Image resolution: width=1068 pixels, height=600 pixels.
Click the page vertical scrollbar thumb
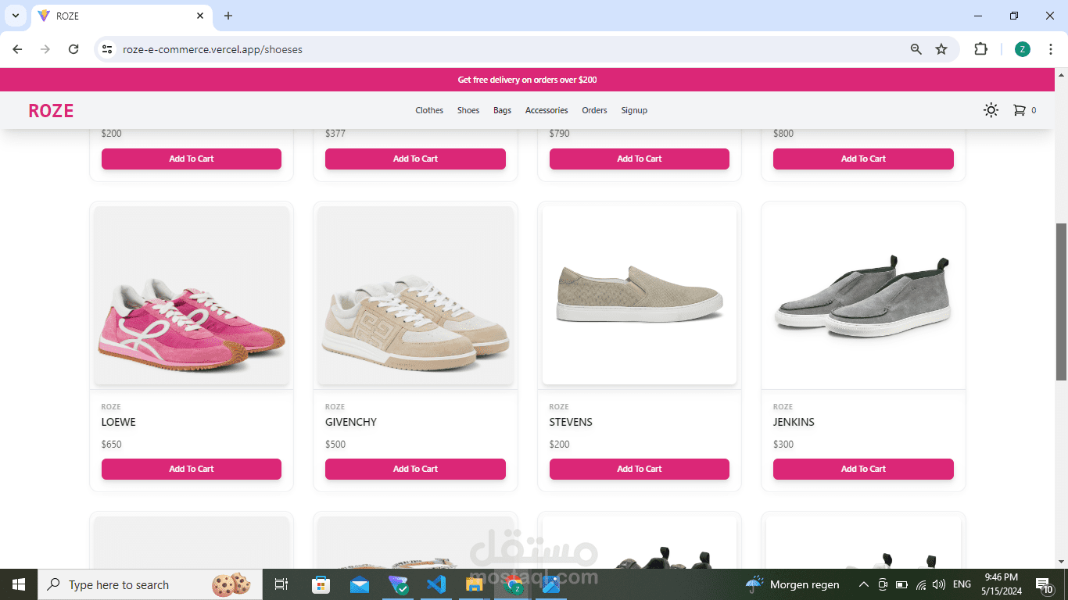click(x=1062, y=303)
